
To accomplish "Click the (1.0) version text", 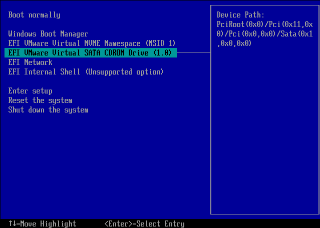I will (164, 53).
